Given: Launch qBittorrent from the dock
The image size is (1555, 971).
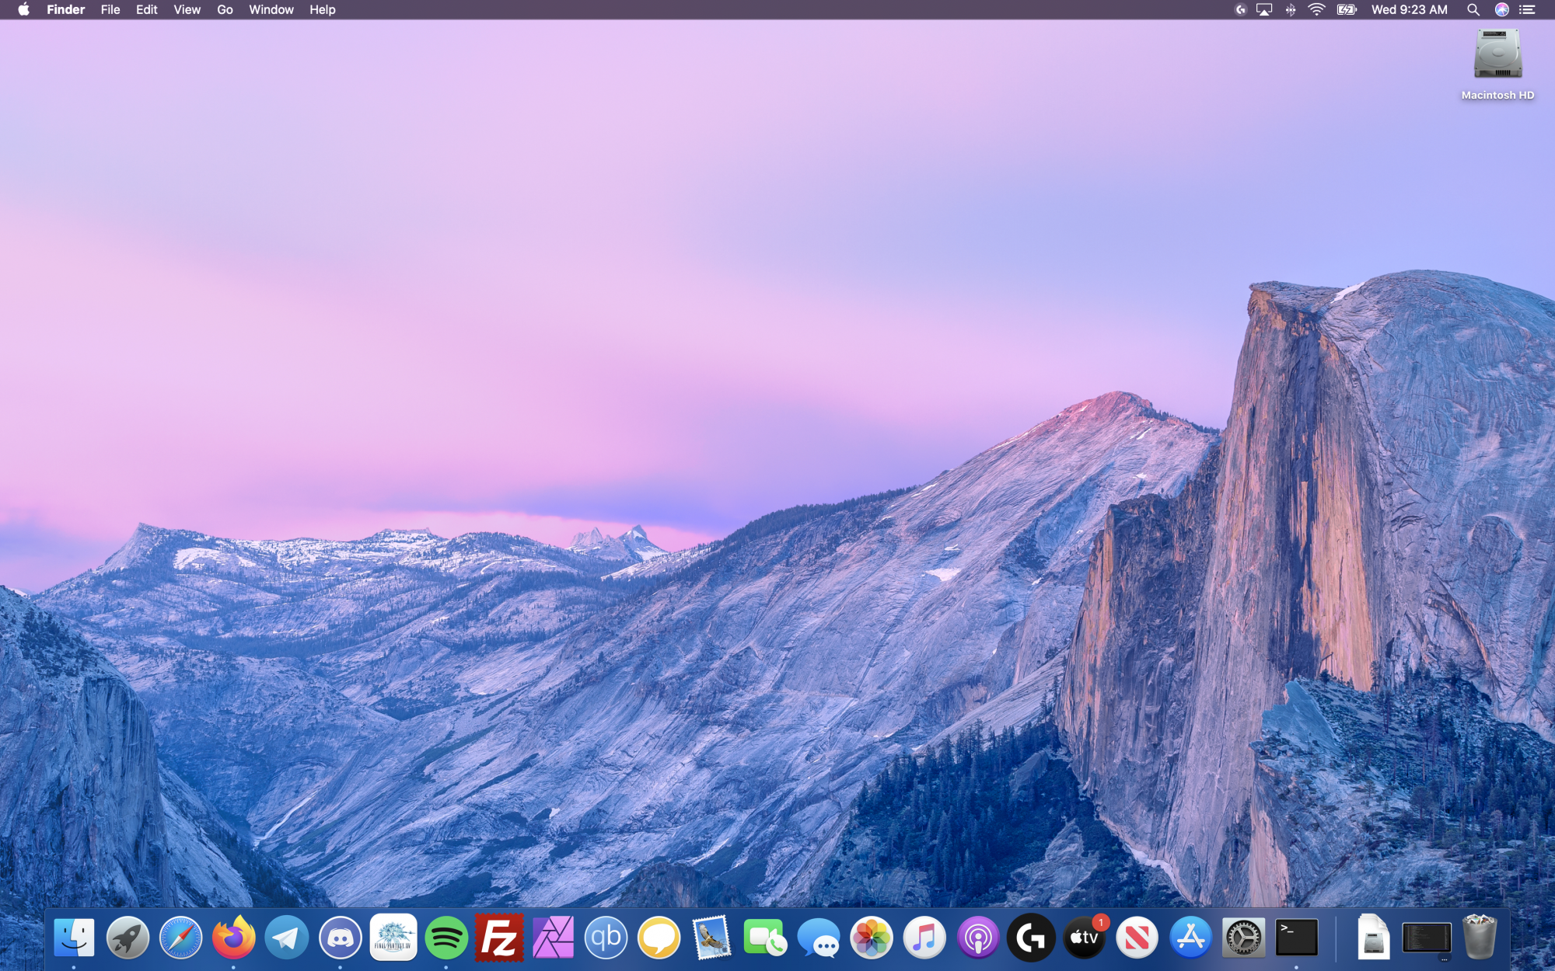Looking at the screenshot, I should point(606,938).
